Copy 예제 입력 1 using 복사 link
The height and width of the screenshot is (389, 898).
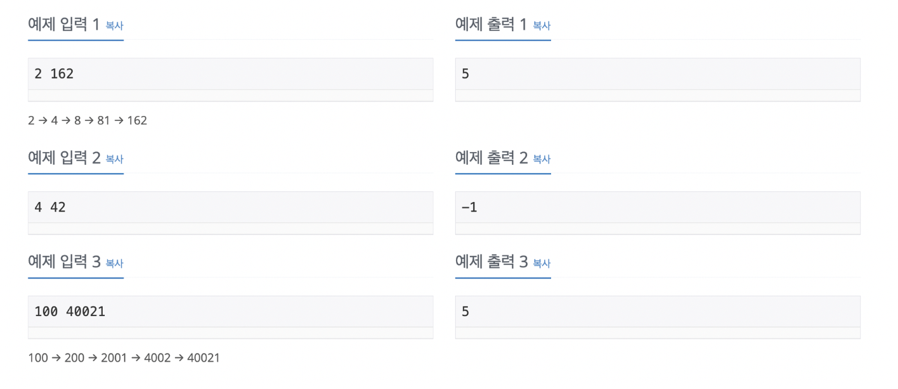pos(114,26)
